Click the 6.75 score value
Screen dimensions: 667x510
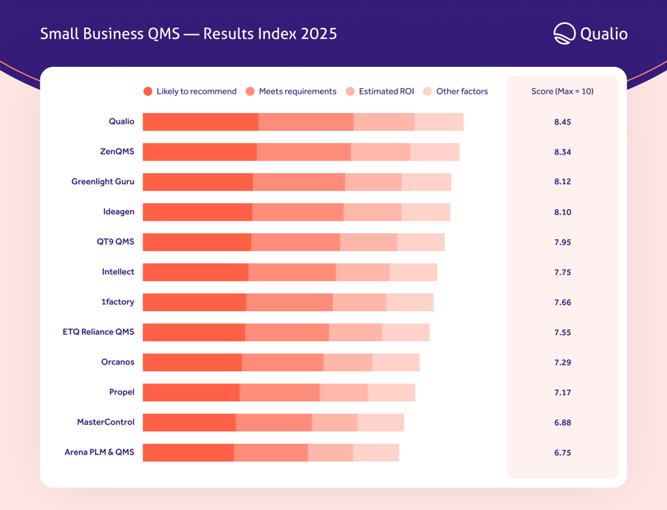(563, 453)
